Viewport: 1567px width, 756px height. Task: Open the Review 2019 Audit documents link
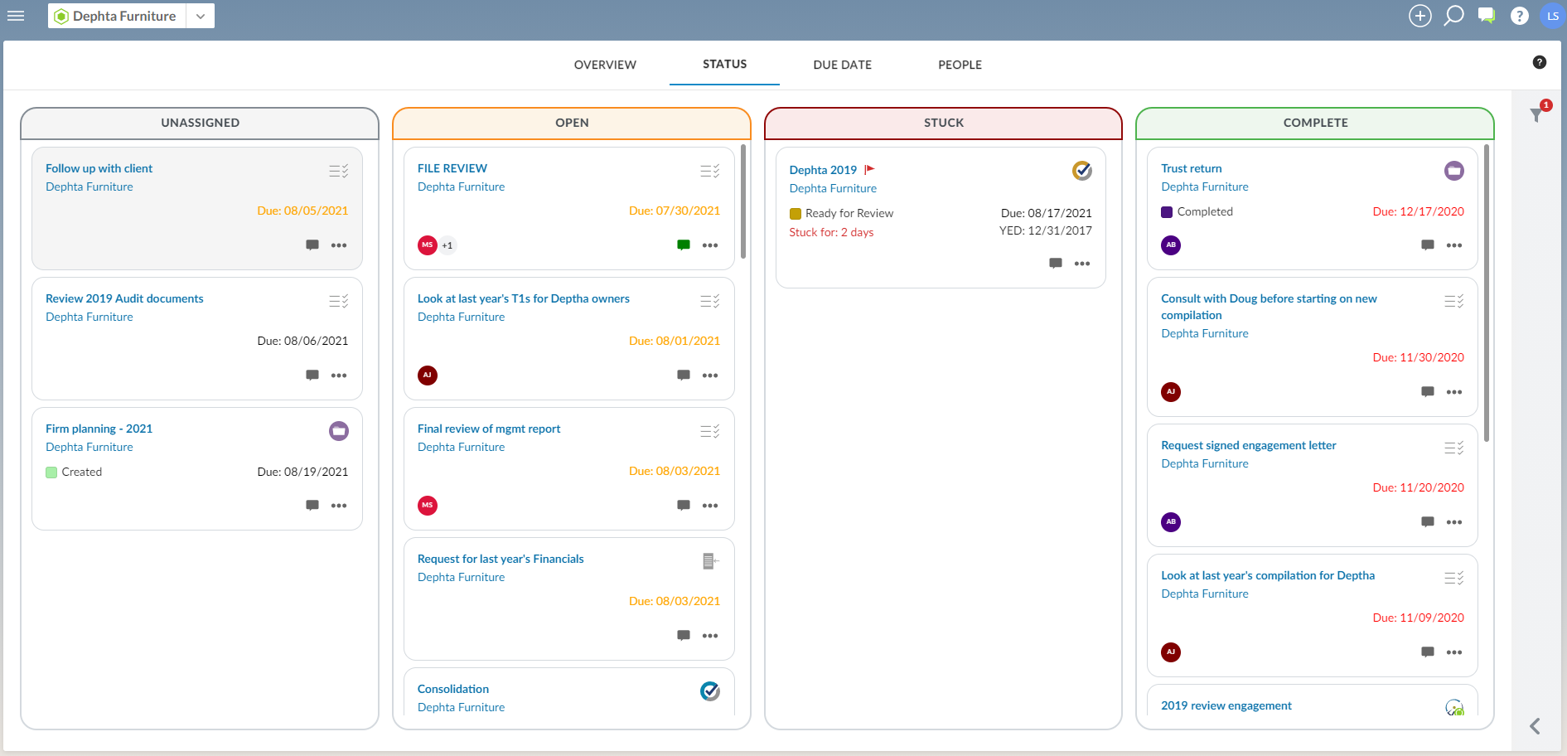pyautogui.click(x=124, y=298)
